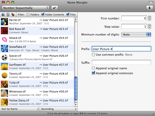This screenshot has width=155, height=116.
Task: Click the new name User Picture #26.tif
Action: 55,56
